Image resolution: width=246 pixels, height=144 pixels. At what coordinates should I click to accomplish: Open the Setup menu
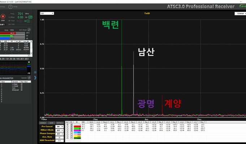pyautogui.click(x=3, y=7)
